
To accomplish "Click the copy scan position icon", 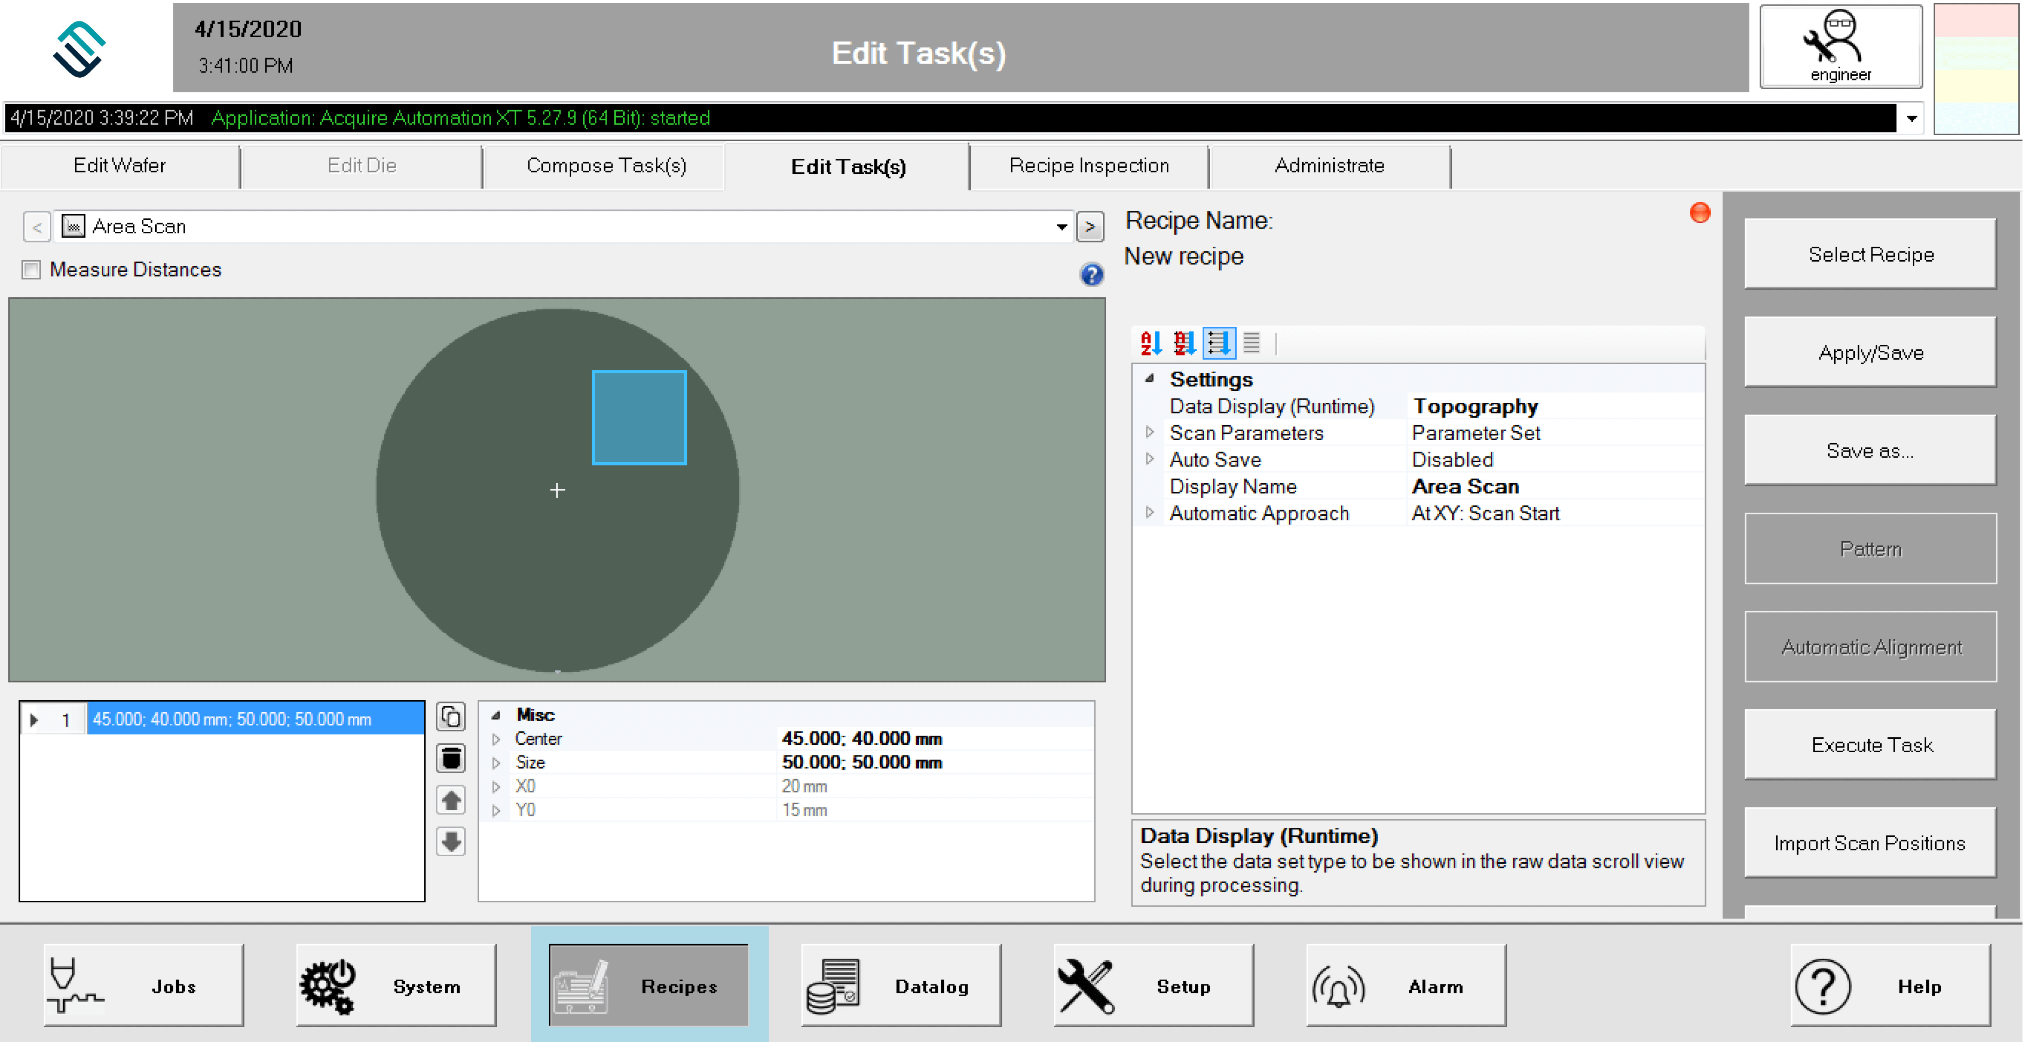I will pyautogui.click(x=451, y=718).
